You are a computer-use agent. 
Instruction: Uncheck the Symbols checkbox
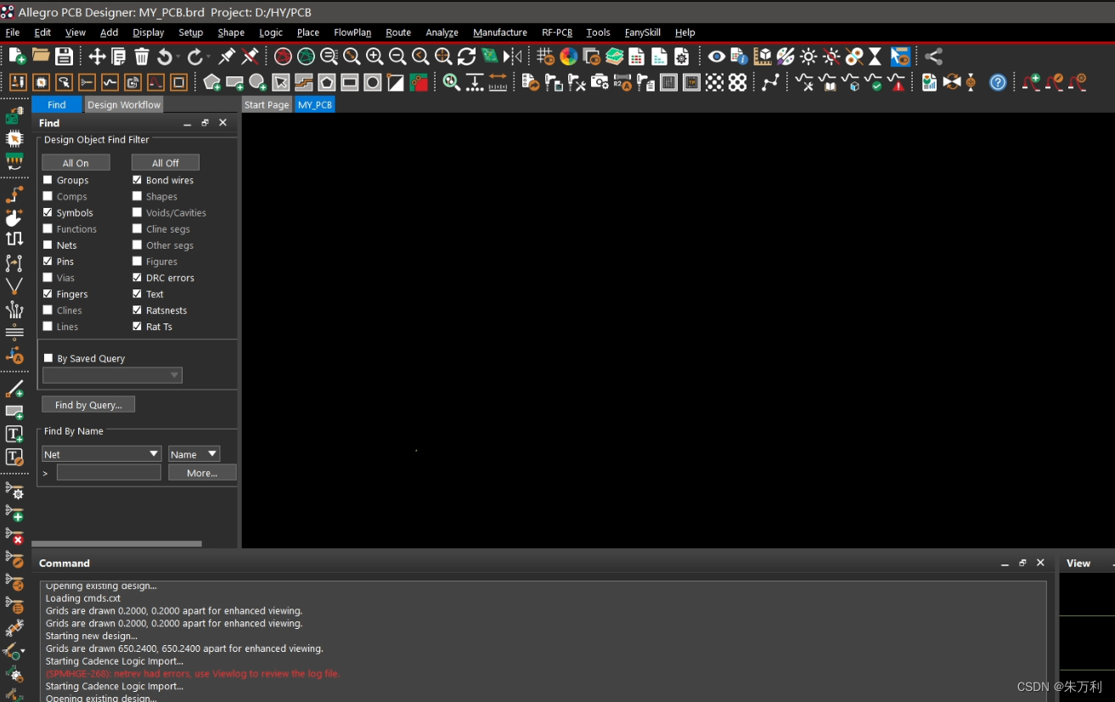[48, 212]
